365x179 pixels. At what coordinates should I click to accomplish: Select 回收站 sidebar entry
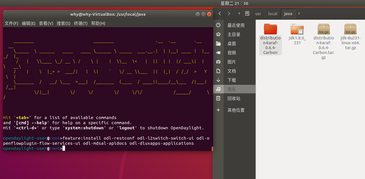234,98
